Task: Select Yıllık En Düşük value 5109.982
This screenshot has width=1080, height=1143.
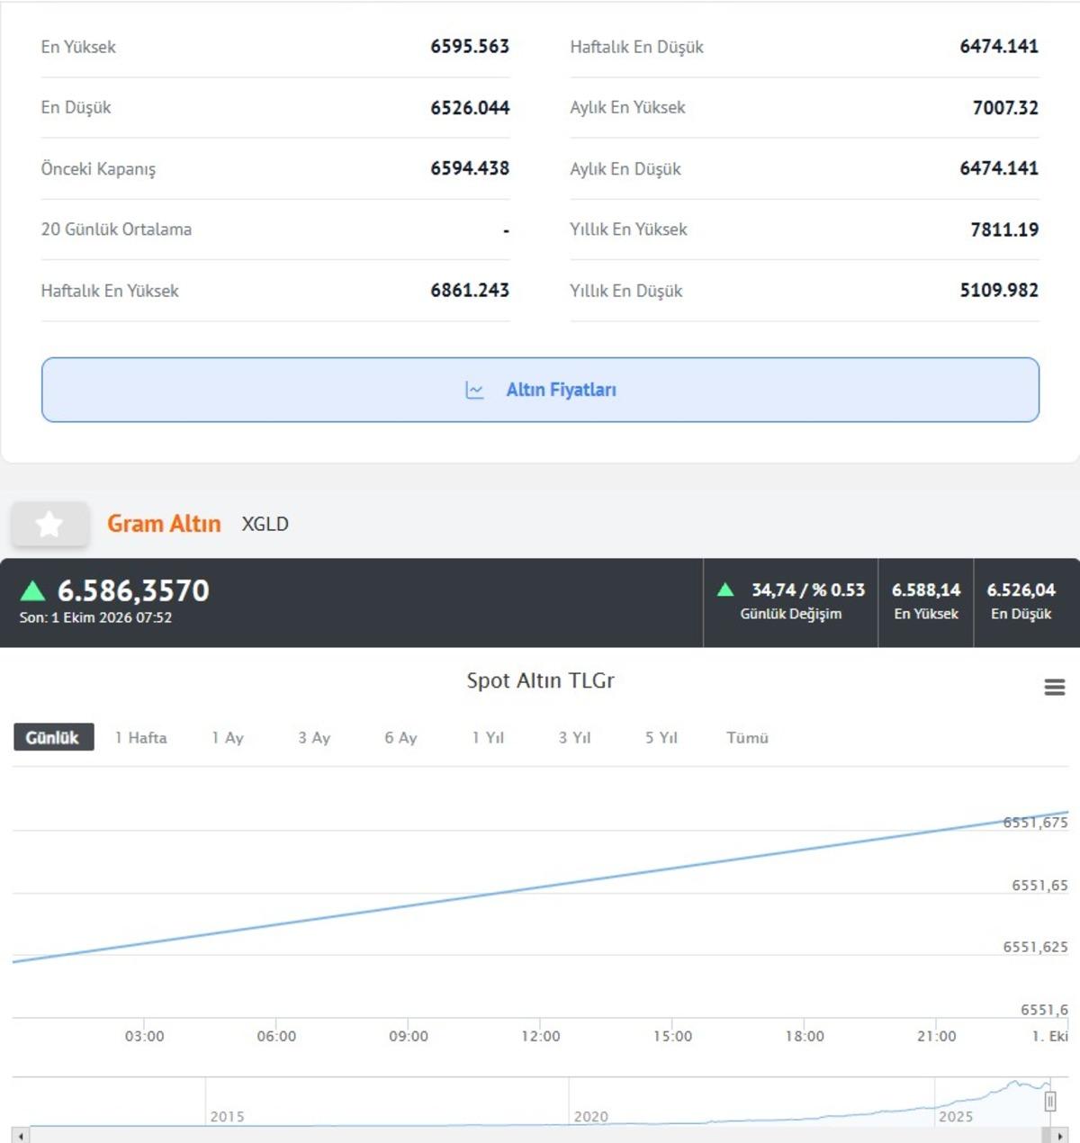Action: (999, 291)
